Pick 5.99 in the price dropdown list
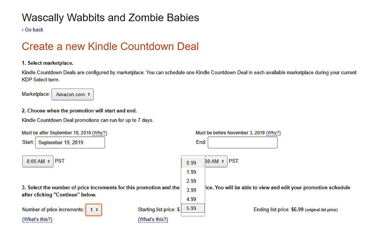The width and height of the screenshot is (378, 229). [191, 208]
